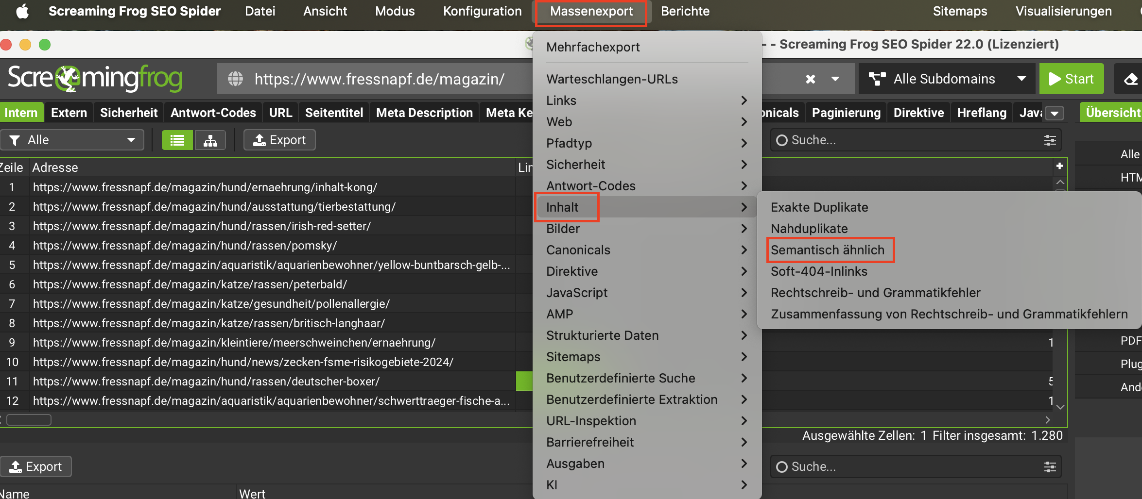Expand the Barrierefreiheit submenu
This screenshot has width=1142, height=499.
[x=647, y=442]
